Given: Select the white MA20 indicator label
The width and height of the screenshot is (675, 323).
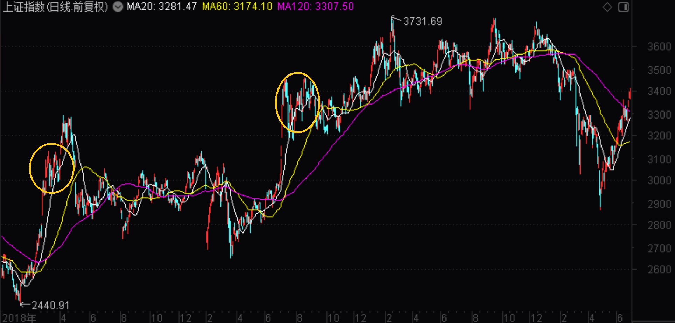Looking at the screenshot, I should 162,7.
